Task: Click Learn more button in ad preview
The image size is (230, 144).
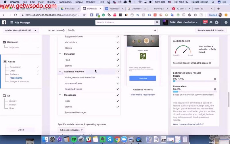Action: 143,78
